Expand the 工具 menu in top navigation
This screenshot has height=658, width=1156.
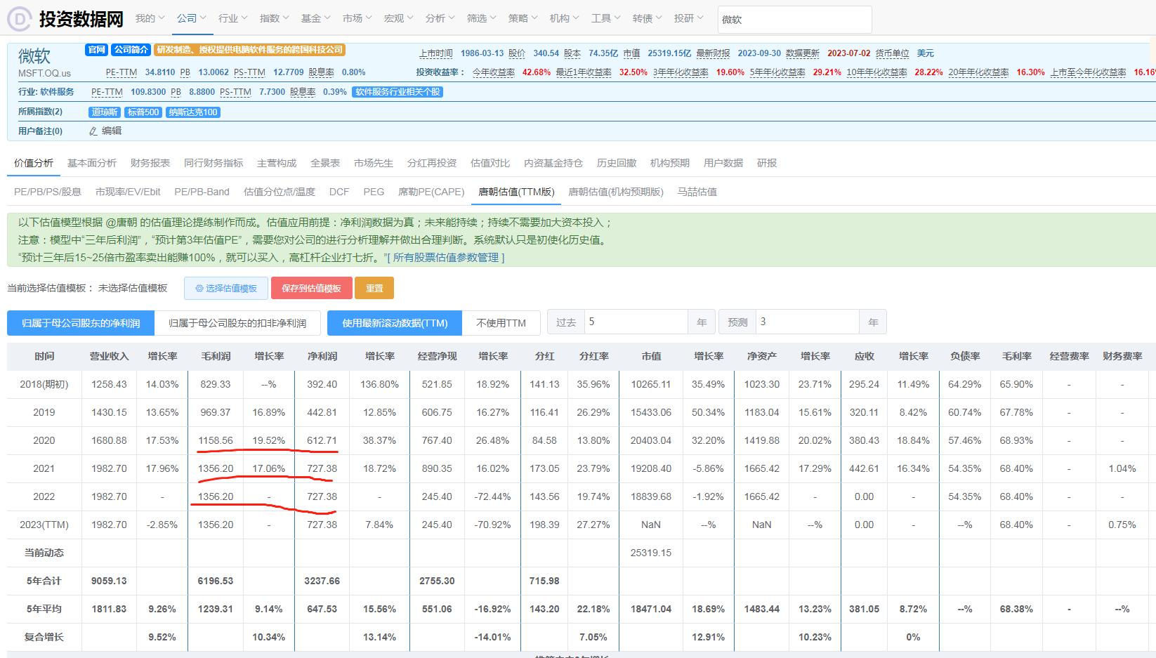click(605, 18)
